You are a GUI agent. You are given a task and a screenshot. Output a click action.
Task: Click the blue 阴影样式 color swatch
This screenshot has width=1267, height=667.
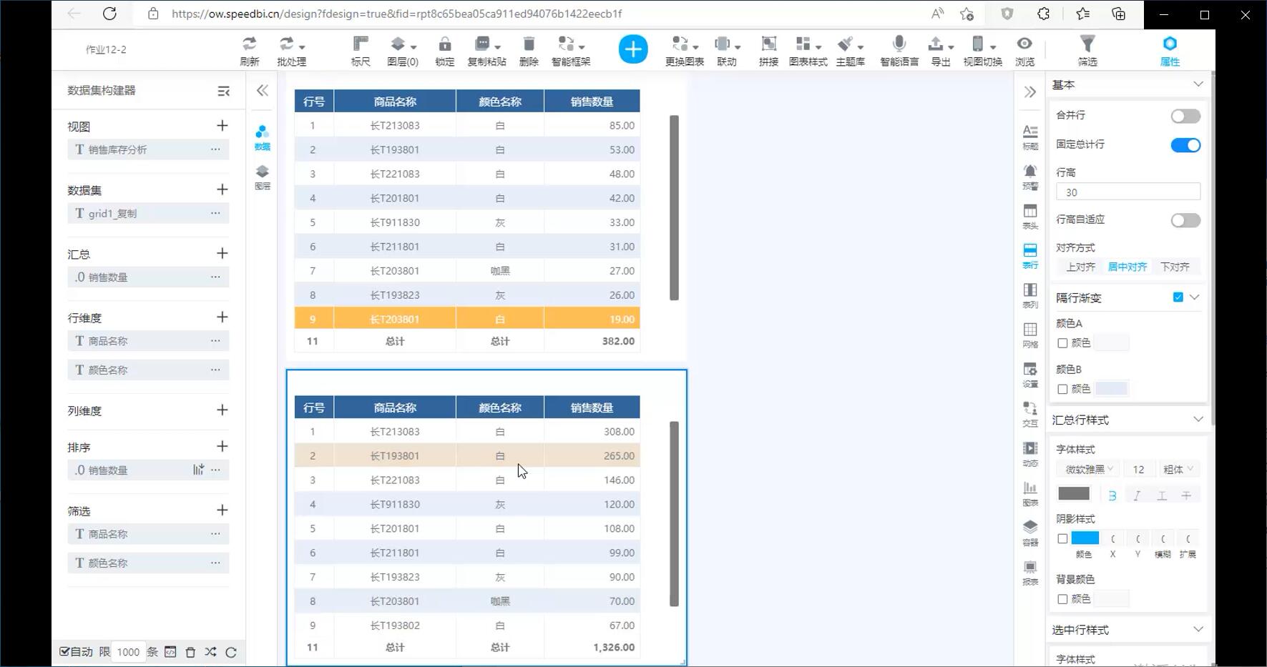coord(1085,538)
